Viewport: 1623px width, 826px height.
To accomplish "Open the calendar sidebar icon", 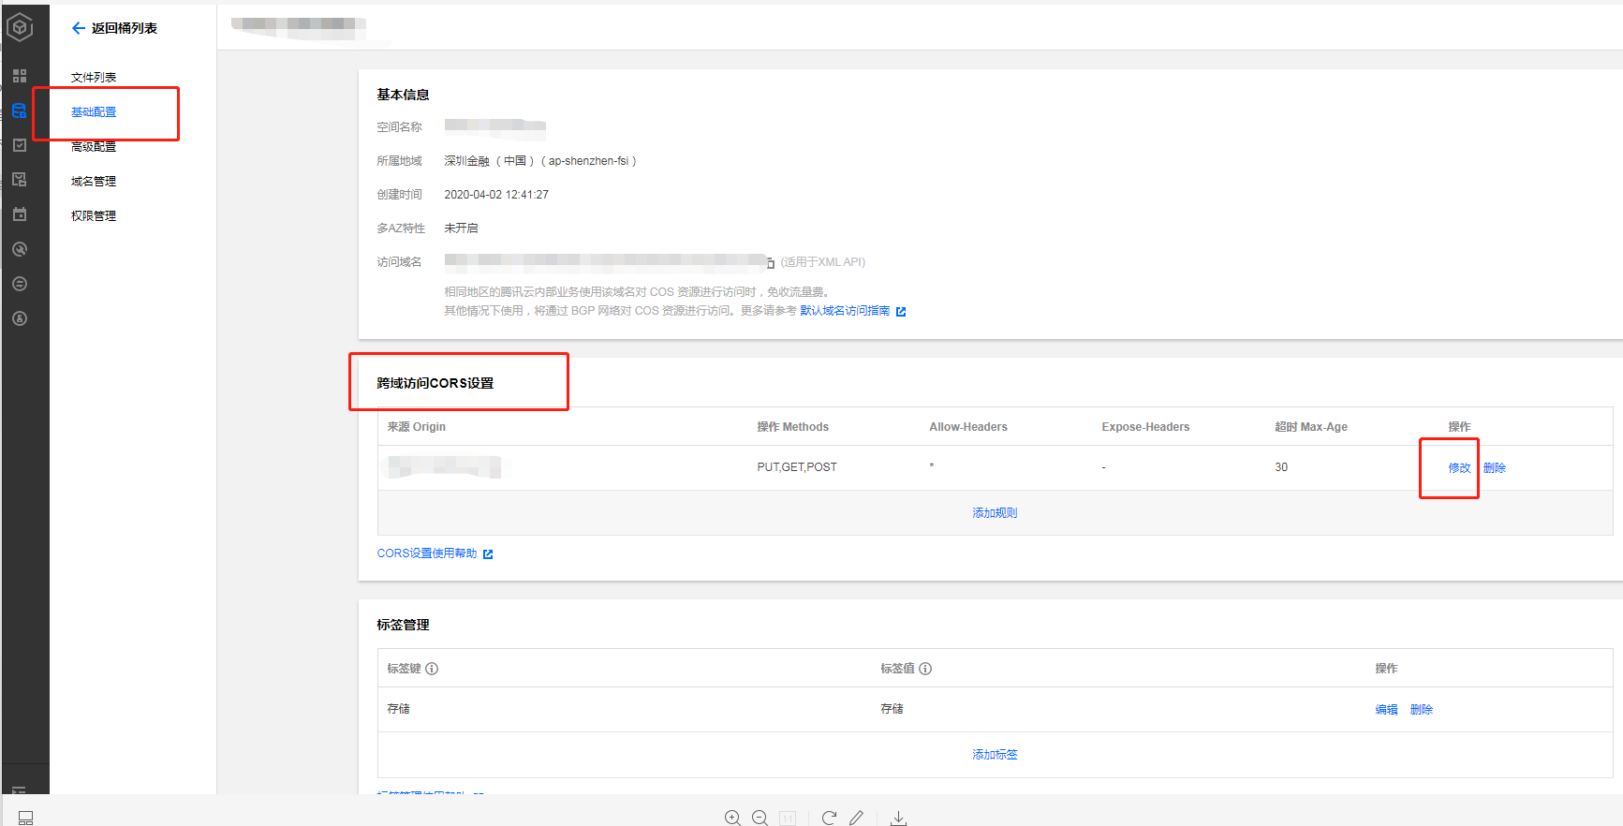I will [x=20, y=214].
